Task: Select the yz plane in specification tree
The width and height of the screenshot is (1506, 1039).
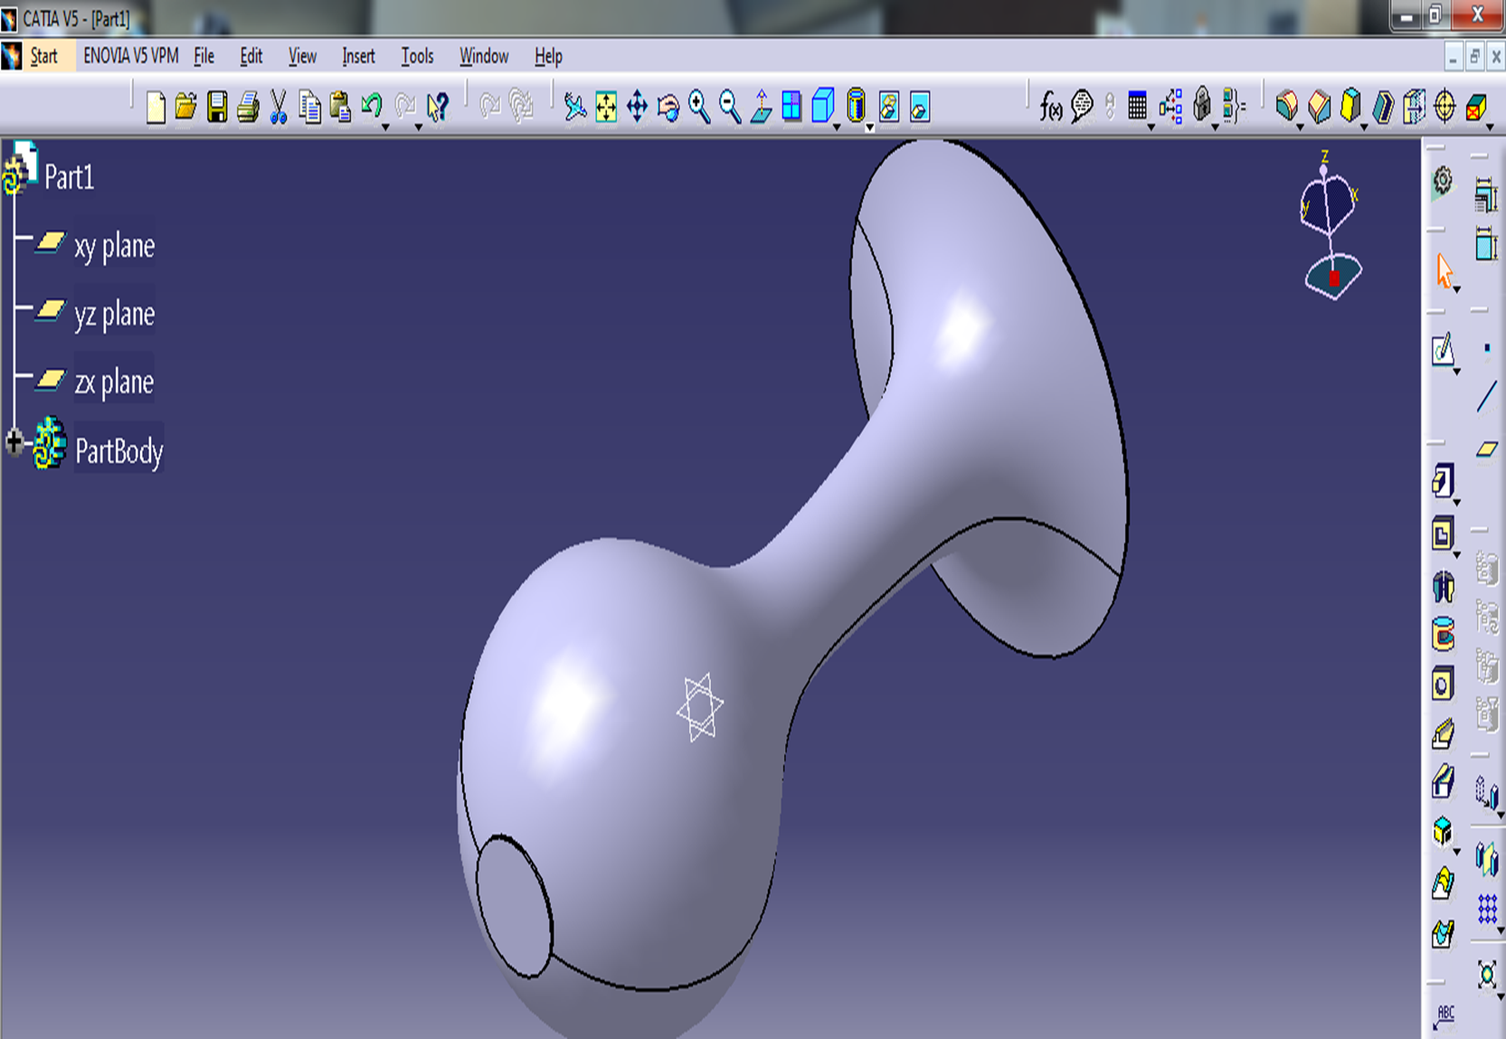Action: pyautogui.click(x=114, y=314)
